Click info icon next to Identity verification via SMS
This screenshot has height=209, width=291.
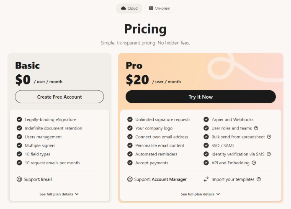(269, 154)
